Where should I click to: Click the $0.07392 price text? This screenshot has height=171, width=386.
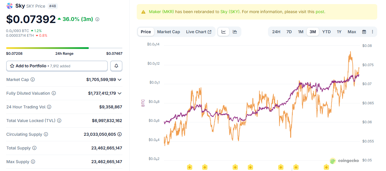(x=31, y=19)
